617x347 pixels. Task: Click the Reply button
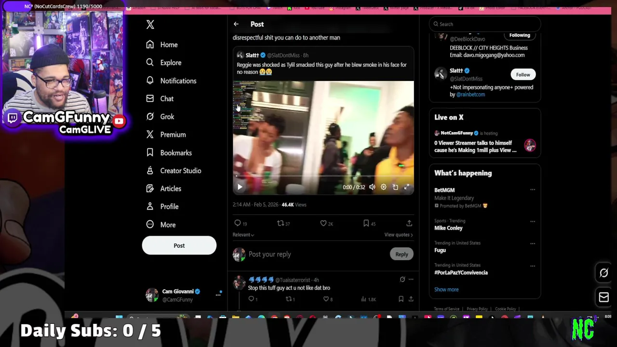(x=402, y=254)
